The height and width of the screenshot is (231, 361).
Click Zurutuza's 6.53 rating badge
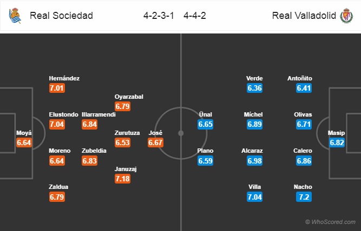pos(122,142)
